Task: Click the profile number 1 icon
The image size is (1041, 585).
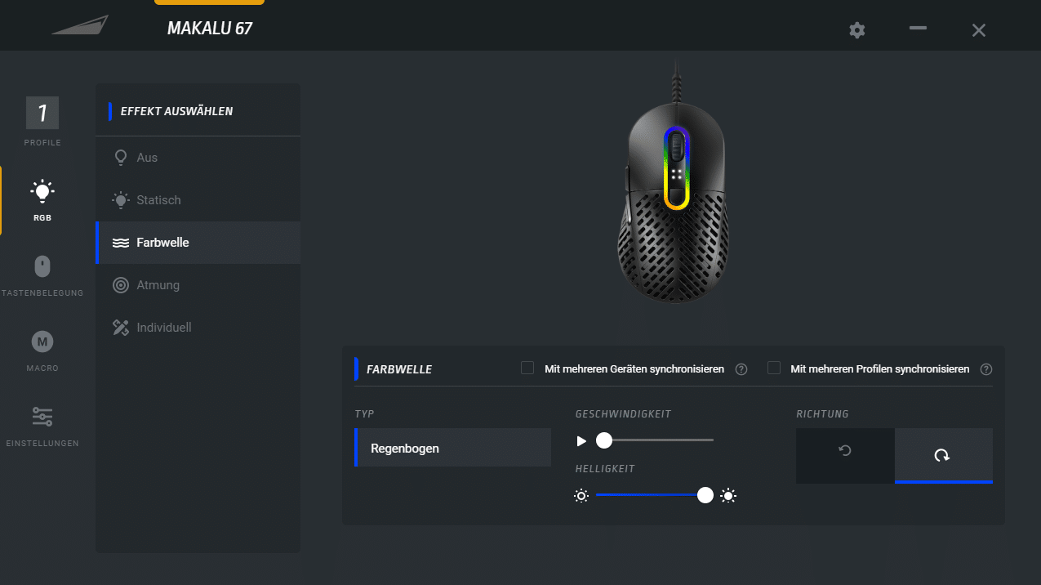Action: pyautogui.click(x=42, y=114)
